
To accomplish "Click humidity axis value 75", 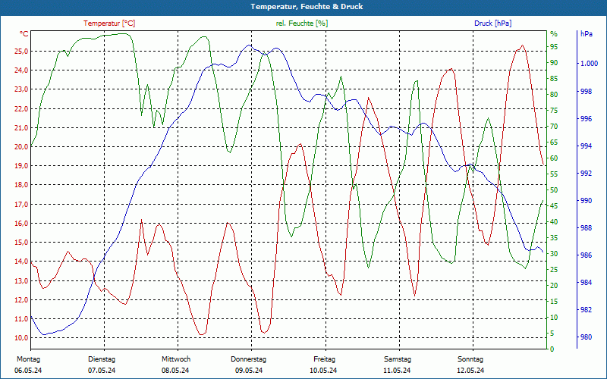I will point(554,110).
